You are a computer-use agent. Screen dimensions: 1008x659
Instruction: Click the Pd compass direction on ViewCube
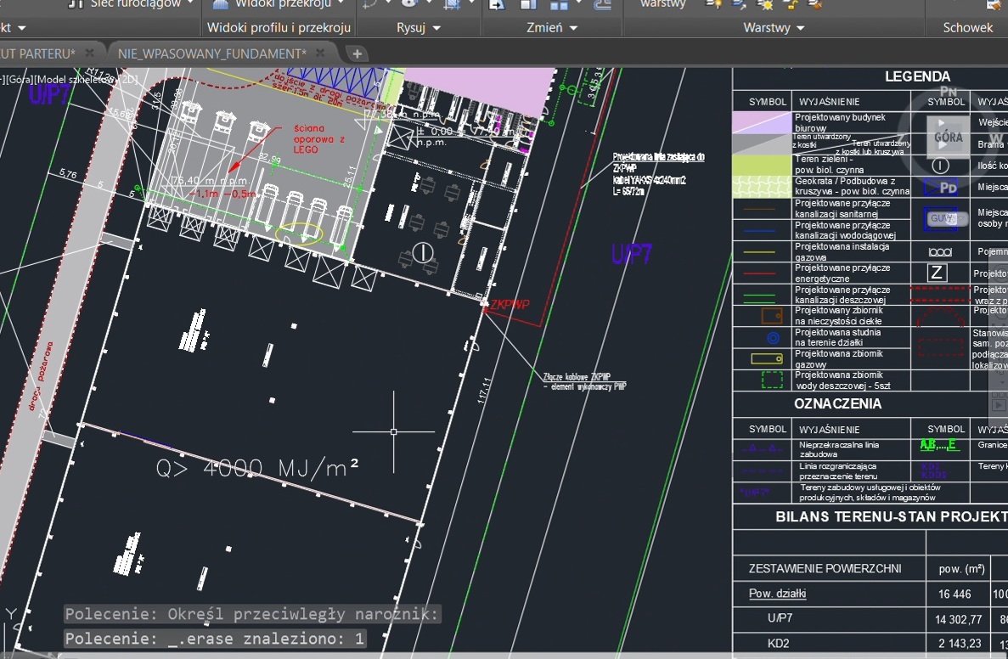point(948,187)
